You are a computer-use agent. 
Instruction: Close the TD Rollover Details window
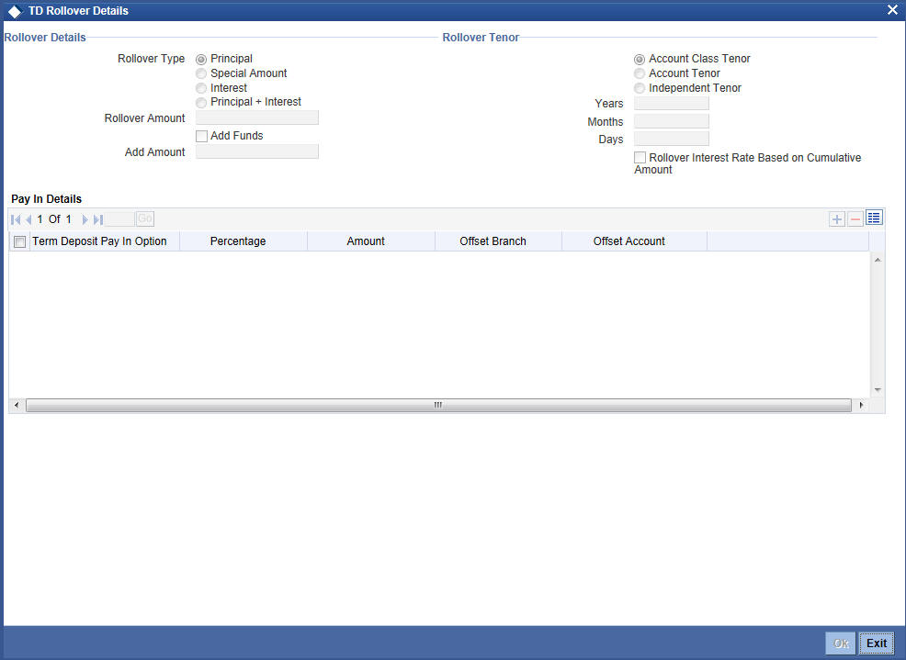892,10
